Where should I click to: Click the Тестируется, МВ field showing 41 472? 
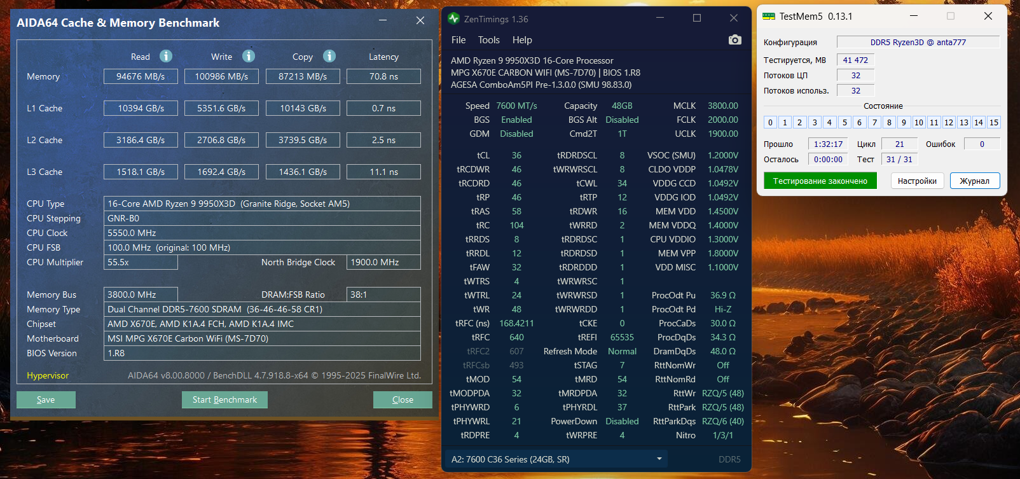(855, 60)
